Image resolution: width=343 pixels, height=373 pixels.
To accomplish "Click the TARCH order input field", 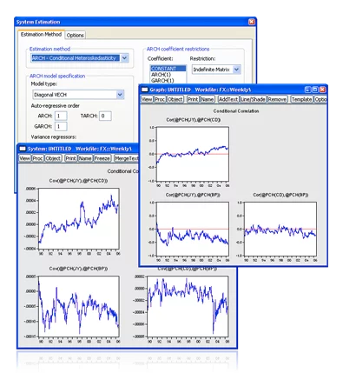I will click(x=105, y=116).
